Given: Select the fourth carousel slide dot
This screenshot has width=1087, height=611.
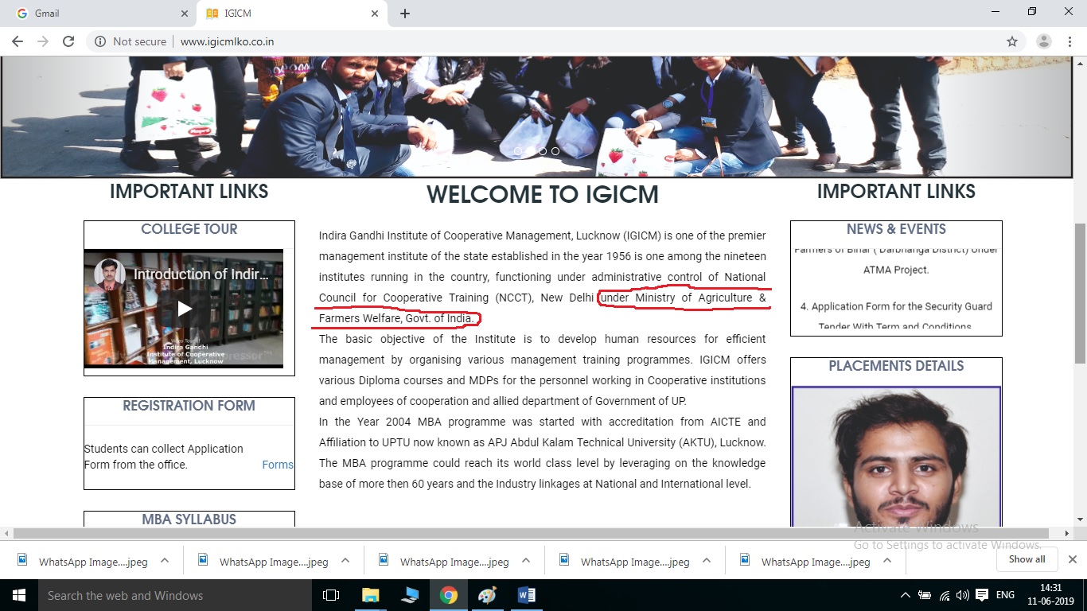Looking at the screenshot, I should [x=555, y=151].
